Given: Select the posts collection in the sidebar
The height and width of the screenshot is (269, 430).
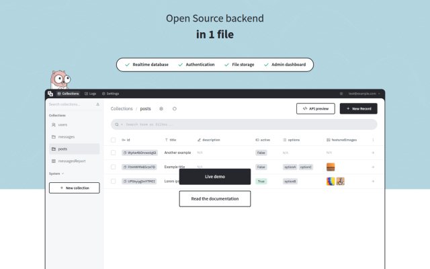Looking at the screenshot, I should click(x=75, y=149).
